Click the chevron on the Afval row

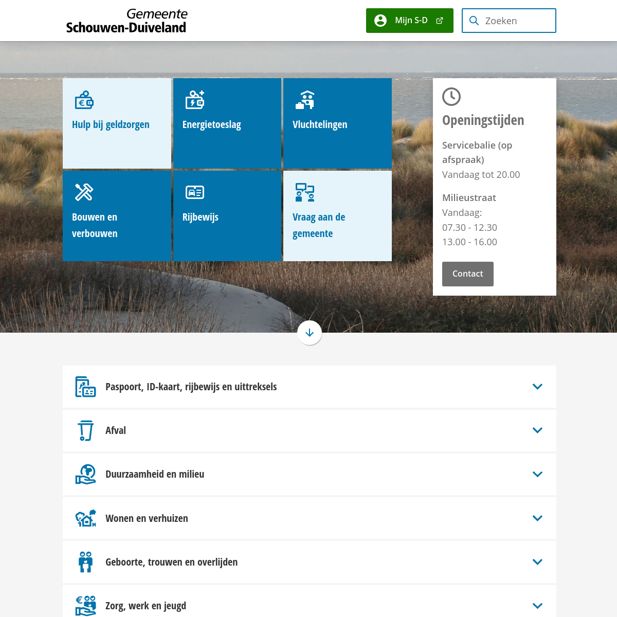(x=538, y=430)
